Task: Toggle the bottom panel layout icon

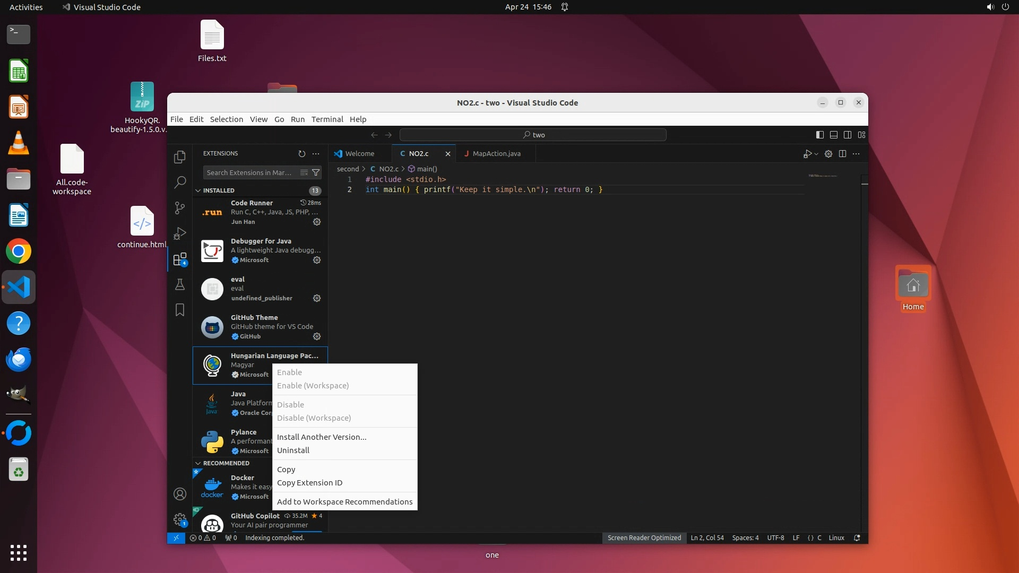Action: click(834, 135)
